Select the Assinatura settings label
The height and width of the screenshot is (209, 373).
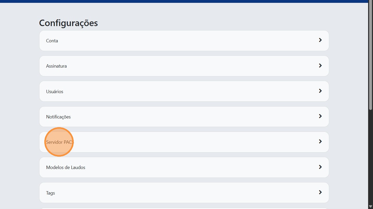pos(56,66)
